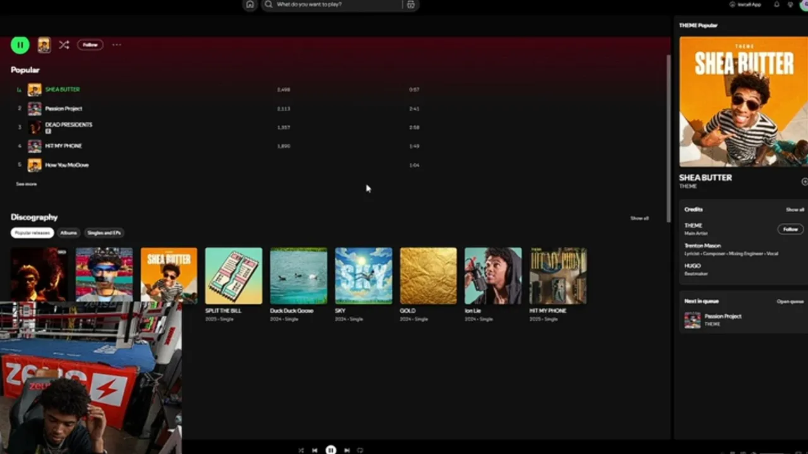Open the Duck Duck Goose single cover
The height and width of the screenshot is (454, 808).
(x=299, y=276)
